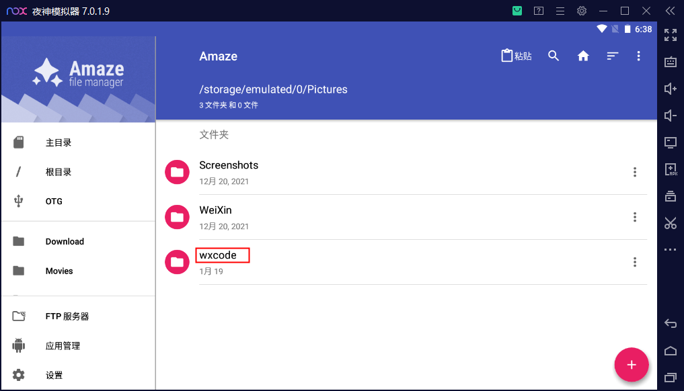This screenshot has width=684, height=391.
Task: Click the Wi-Fi status icon
Action: click(602, 29)
